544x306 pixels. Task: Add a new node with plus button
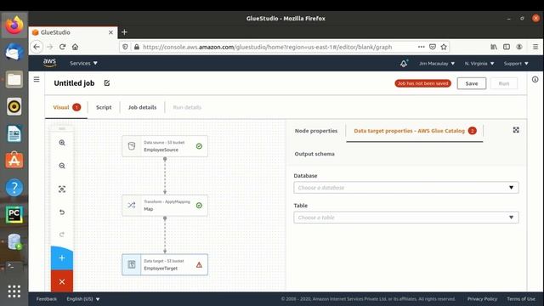coord(62,258)
